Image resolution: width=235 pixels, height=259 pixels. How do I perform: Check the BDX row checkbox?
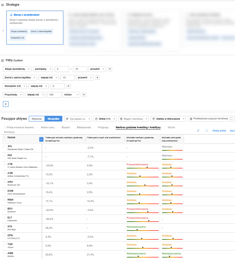point(5,209)
